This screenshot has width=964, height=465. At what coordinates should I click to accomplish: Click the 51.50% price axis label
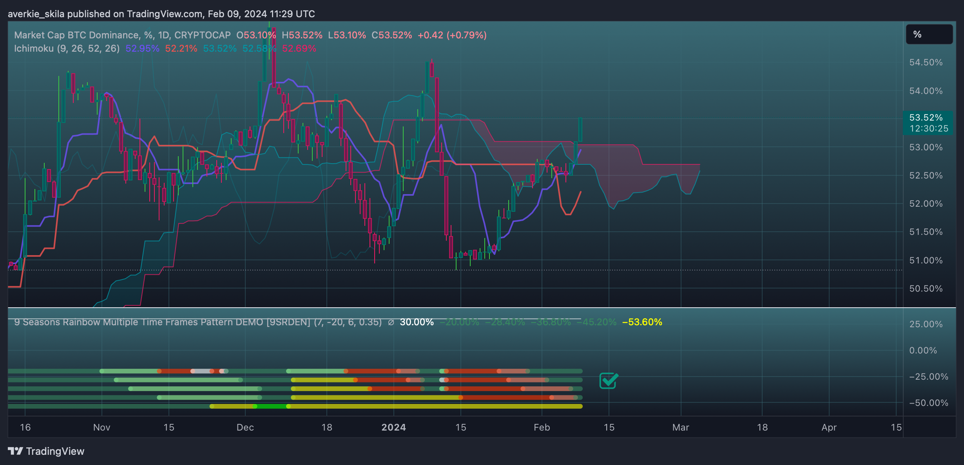[926, 232]
